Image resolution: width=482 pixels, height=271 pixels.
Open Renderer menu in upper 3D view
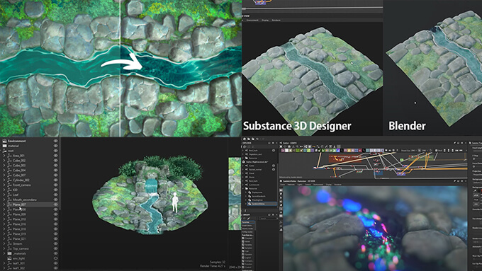(x=276, y=20)
